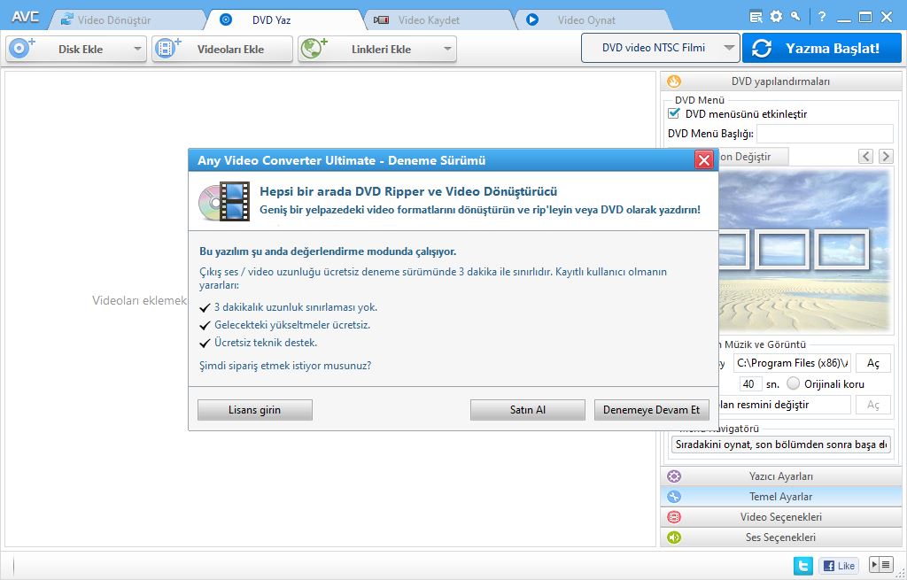Open the Menü Navigatörü dropdown
This screenshot has height=580, width=907.
point(780,445)
